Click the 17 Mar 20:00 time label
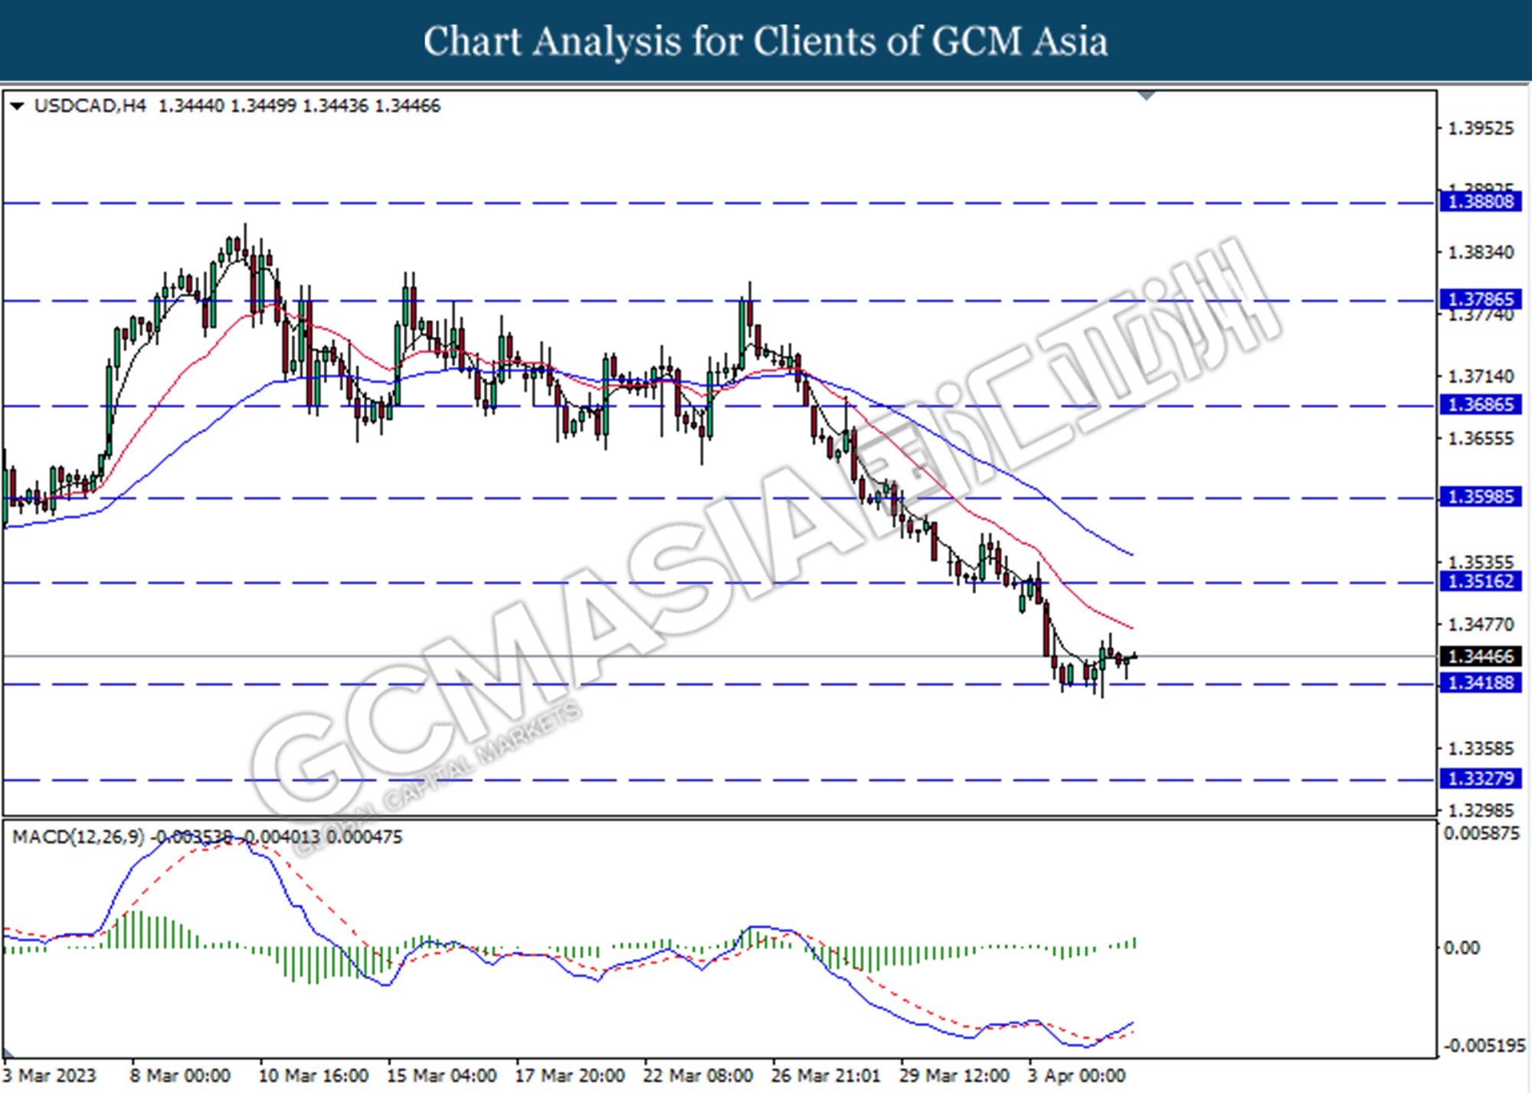 point(569,1076)
